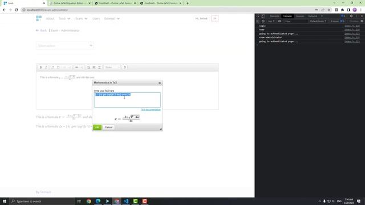Toggle bold formatting in the editor toolbar
This screenshot has height=205, width=365.
40,67
